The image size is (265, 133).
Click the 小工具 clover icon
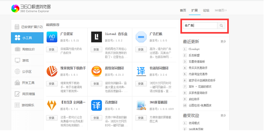pos(18,38)
